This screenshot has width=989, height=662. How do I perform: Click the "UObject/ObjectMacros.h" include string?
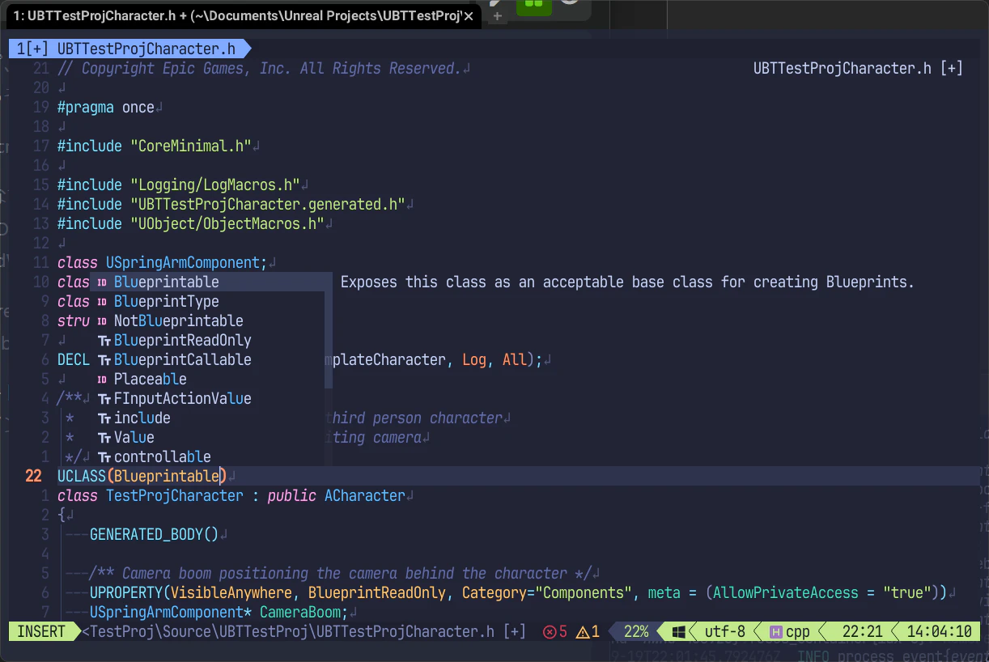pyautogui.click(x=227, y=223)
